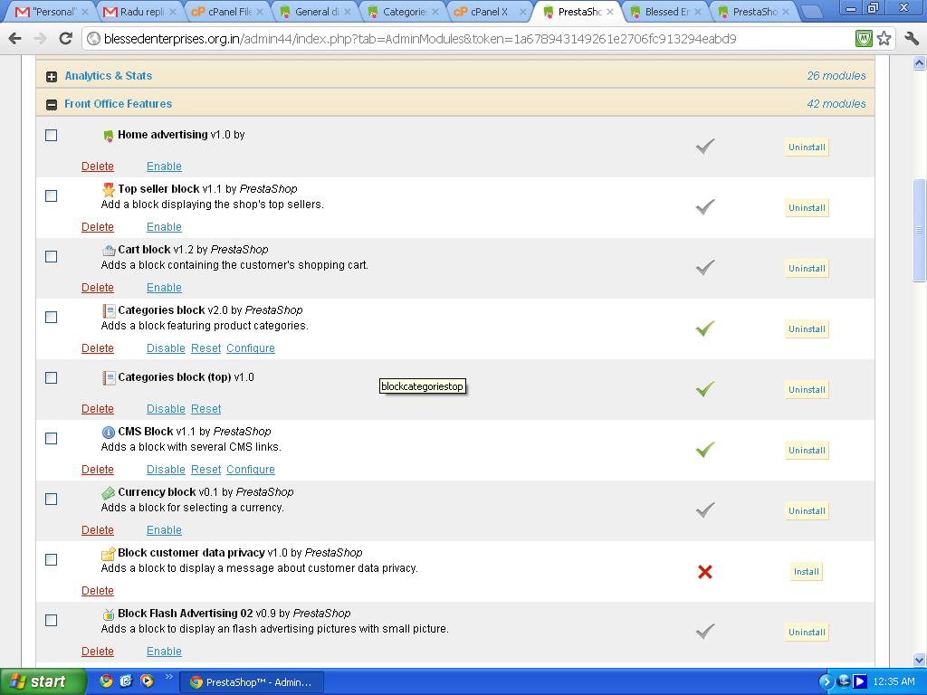Click the system tray clock showing 12:35 AM

point(894,681)
